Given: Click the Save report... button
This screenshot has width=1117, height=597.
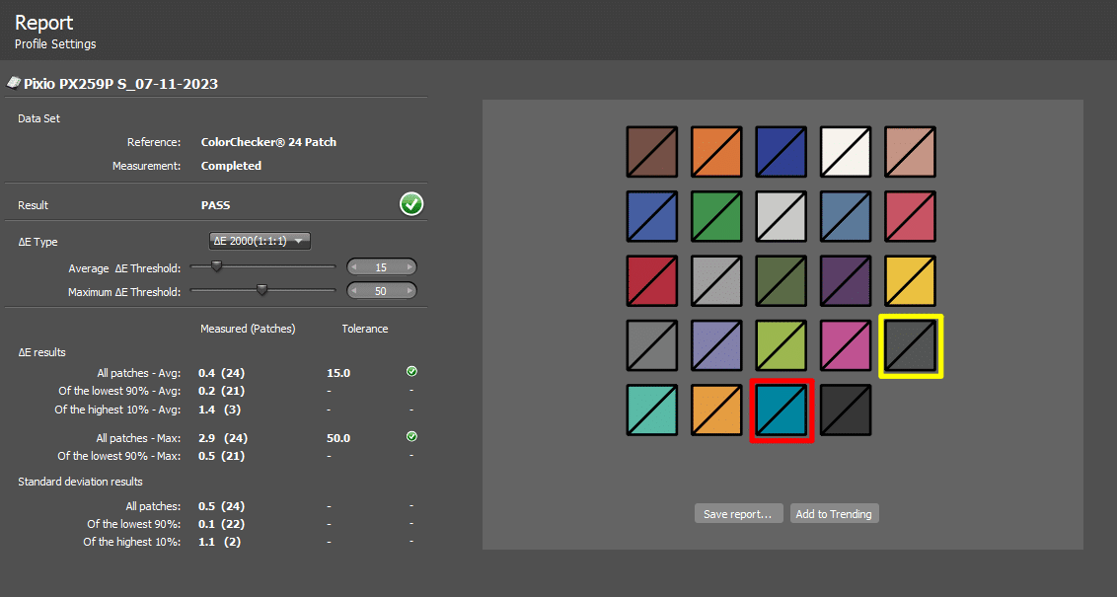Looking at the screenshot, I should (x=739, y=514).
